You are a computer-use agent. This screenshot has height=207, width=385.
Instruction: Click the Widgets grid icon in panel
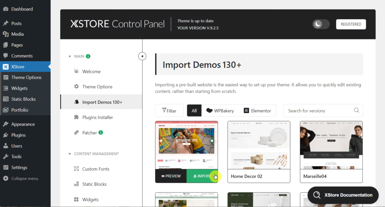click(76, 199)
